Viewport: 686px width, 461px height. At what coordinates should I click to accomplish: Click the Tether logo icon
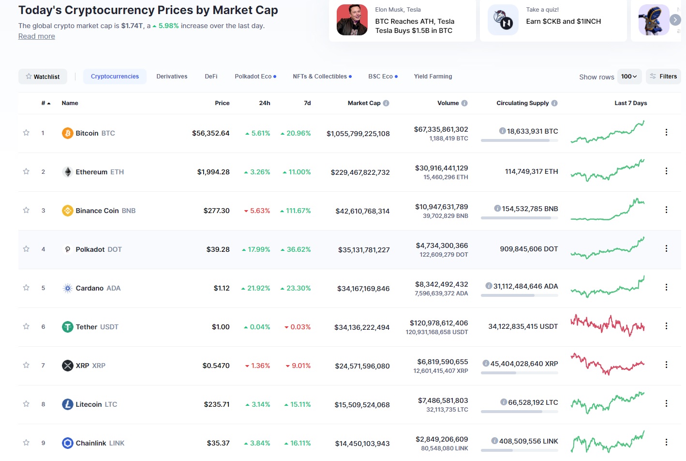tap(68, 327)
